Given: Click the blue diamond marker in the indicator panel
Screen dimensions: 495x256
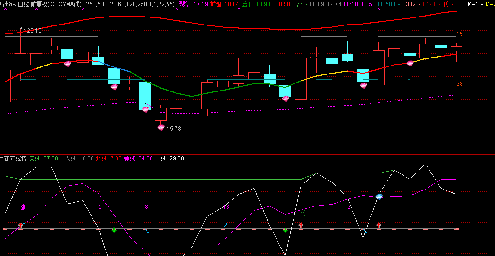Looking at the screenshot, I should coord(379,197).
